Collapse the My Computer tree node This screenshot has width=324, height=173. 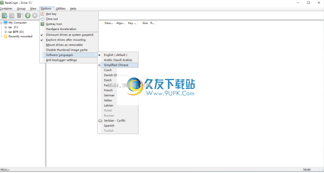coord(2,23)
